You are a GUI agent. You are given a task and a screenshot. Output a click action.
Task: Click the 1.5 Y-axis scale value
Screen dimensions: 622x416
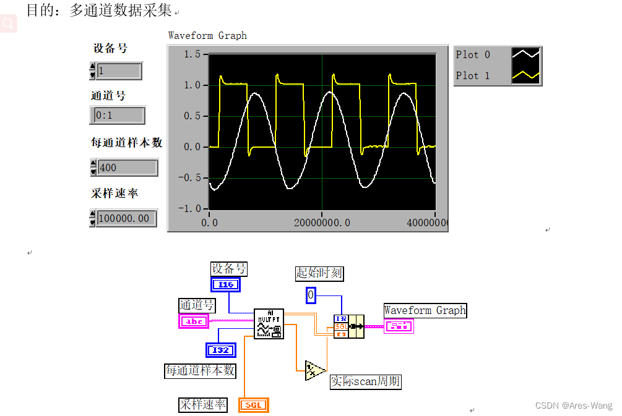(x=192, y=54)
